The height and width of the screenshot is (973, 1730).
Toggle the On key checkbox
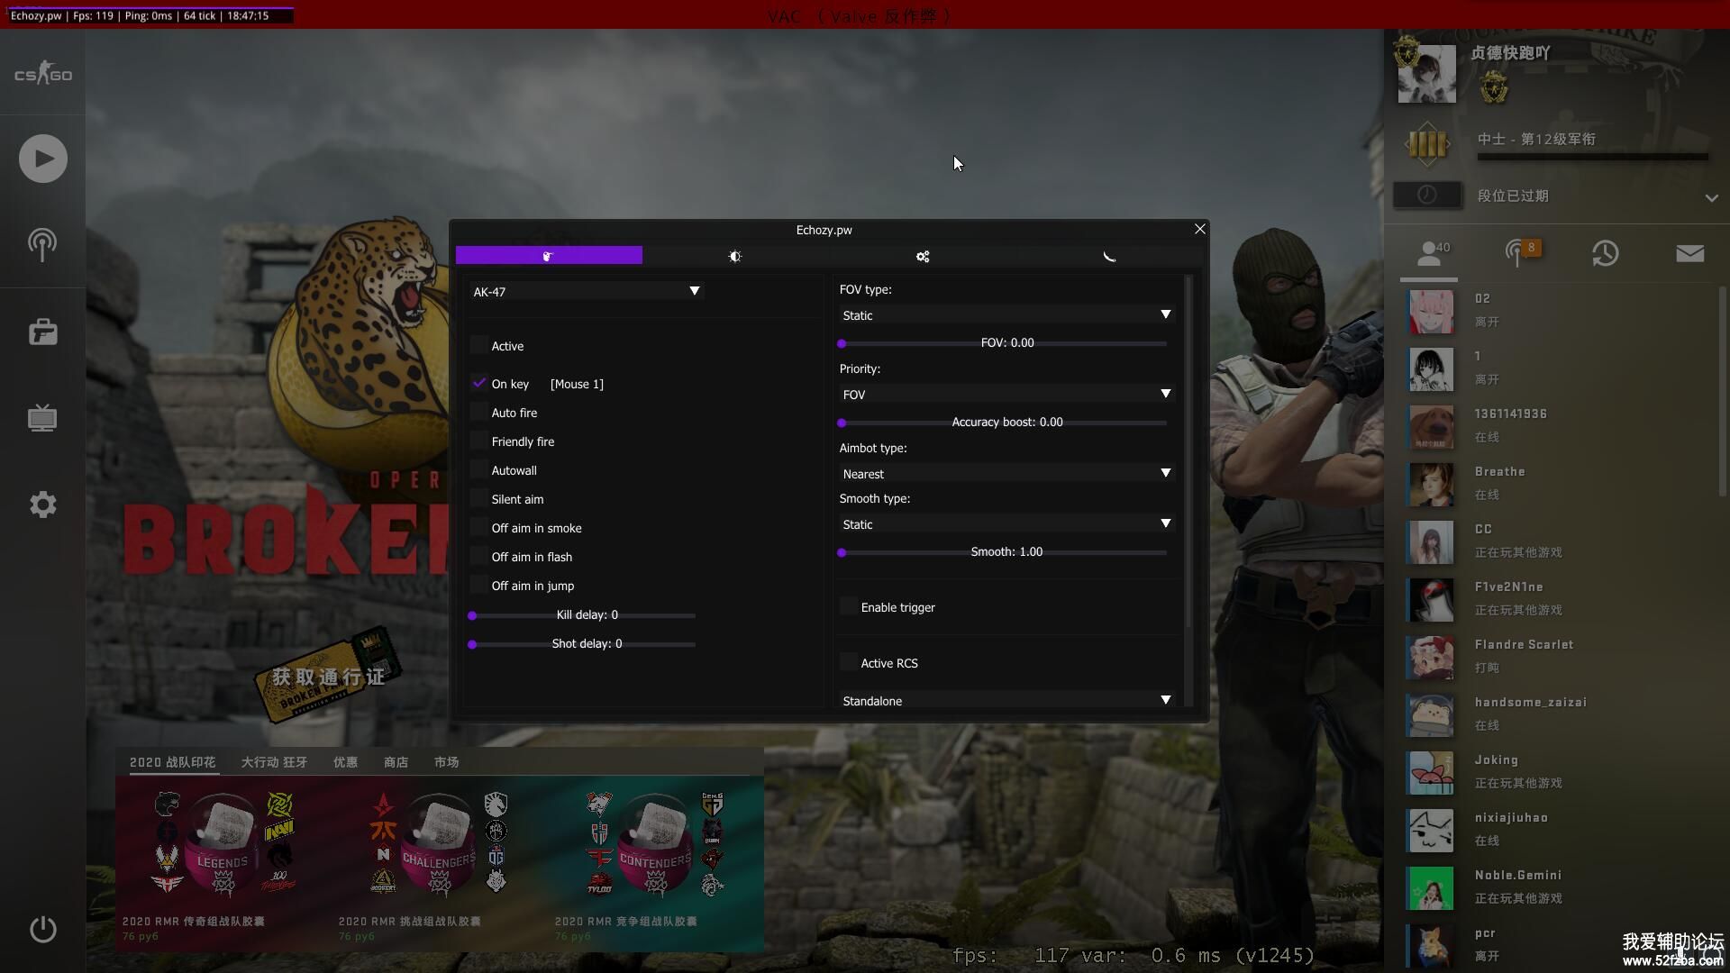coord(478,383)
